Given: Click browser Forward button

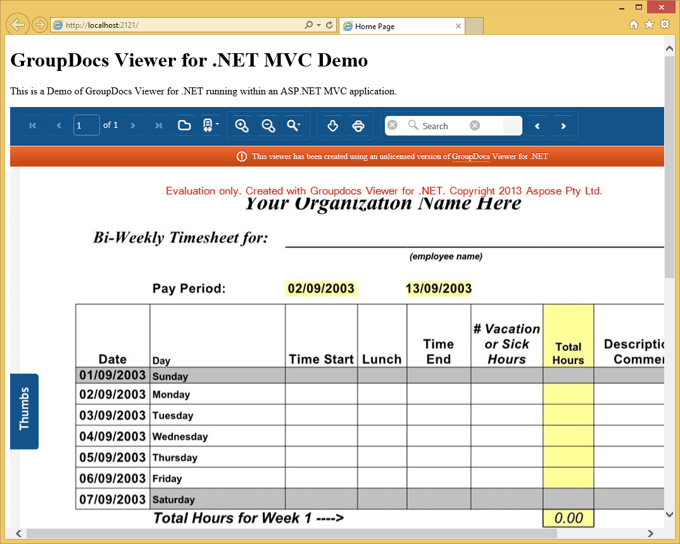Looking at the screenshot, I should [39, 25].
